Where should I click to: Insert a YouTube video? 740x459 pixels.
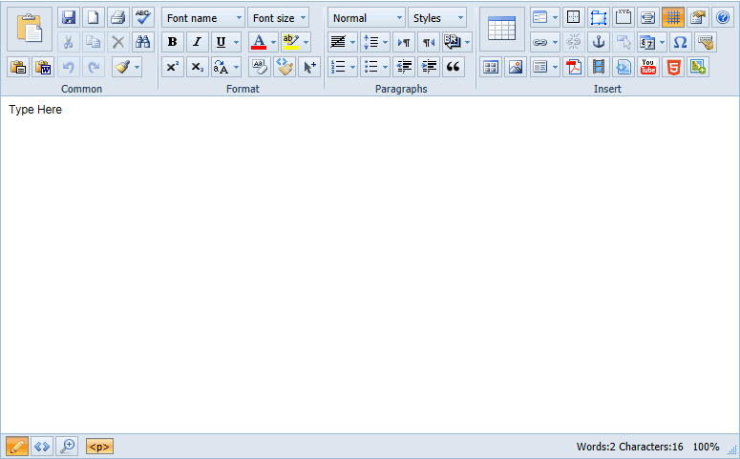click(x=648, y=67)
